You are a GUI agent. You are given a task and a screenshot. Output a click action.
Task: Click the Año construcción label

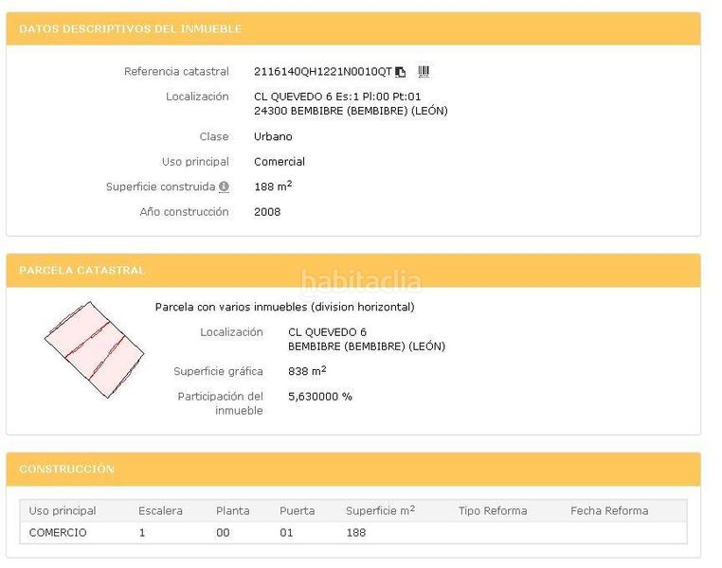[184, 211]
